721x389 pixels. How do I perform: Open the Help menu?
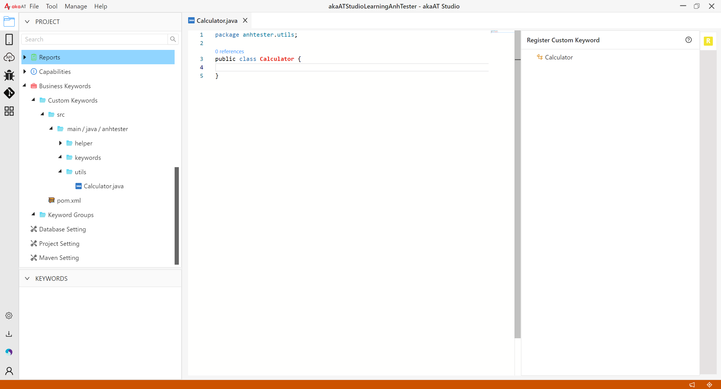click(101, 6)
